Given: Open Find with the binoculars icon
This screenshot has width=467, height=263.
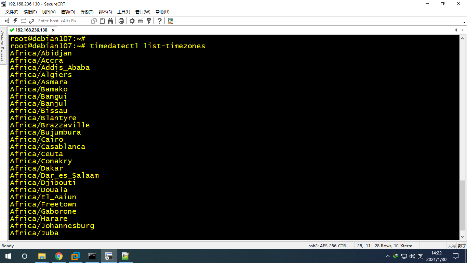Looking at the screenshot, I should tap(110, 21).
